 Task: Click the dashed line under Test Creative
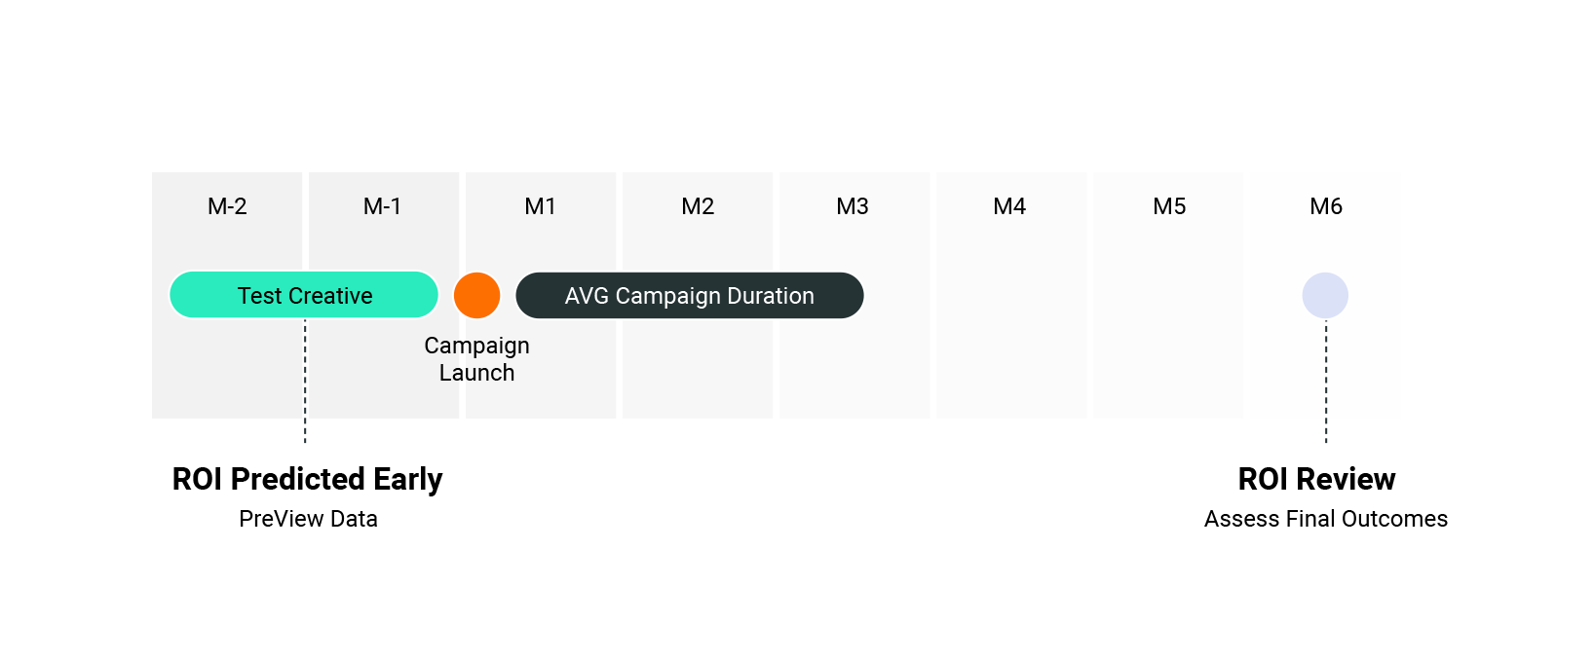coord(305,384)
